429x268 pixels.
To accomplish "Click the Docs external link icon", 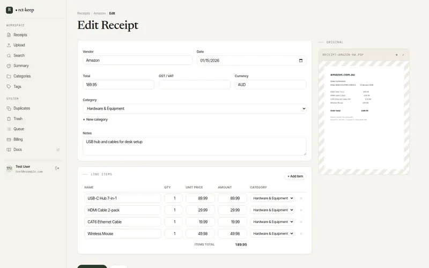I will tap(58, 150).
